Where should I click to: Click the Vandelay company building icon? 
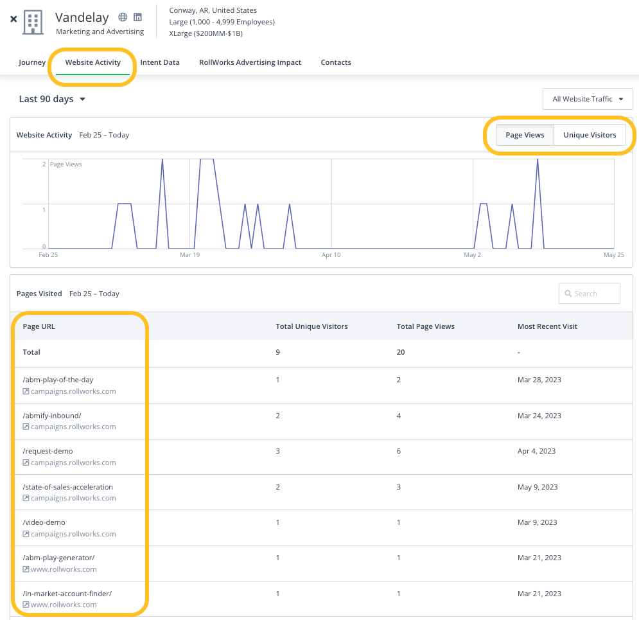33,22
